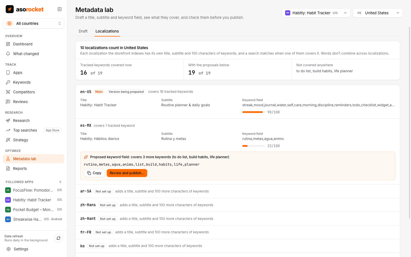Click the App Store badge
This screenshot has height=257, width=411.
click(x=53, y=130)
